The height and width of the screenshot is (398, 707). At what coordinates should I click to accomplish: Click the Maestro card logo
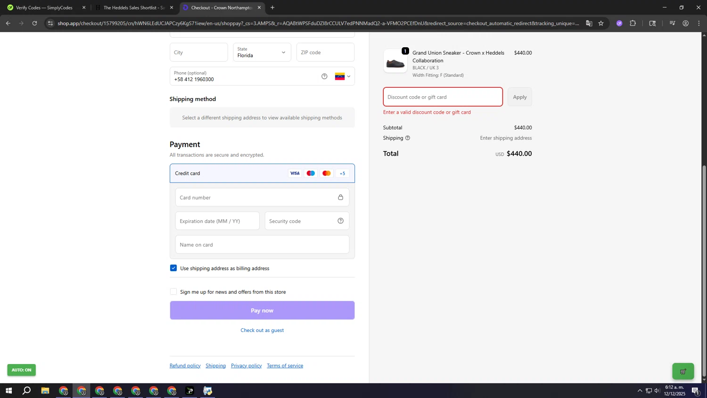311,174
